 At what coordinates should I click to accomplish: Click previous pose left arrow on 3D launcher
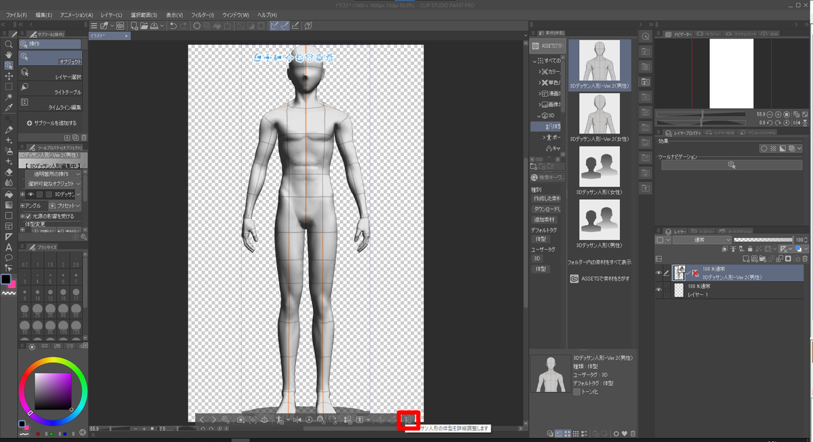202,420
